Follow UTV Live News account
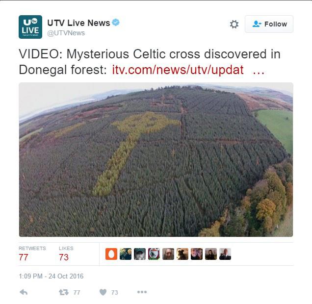312x304 pixels. [269, 24]
